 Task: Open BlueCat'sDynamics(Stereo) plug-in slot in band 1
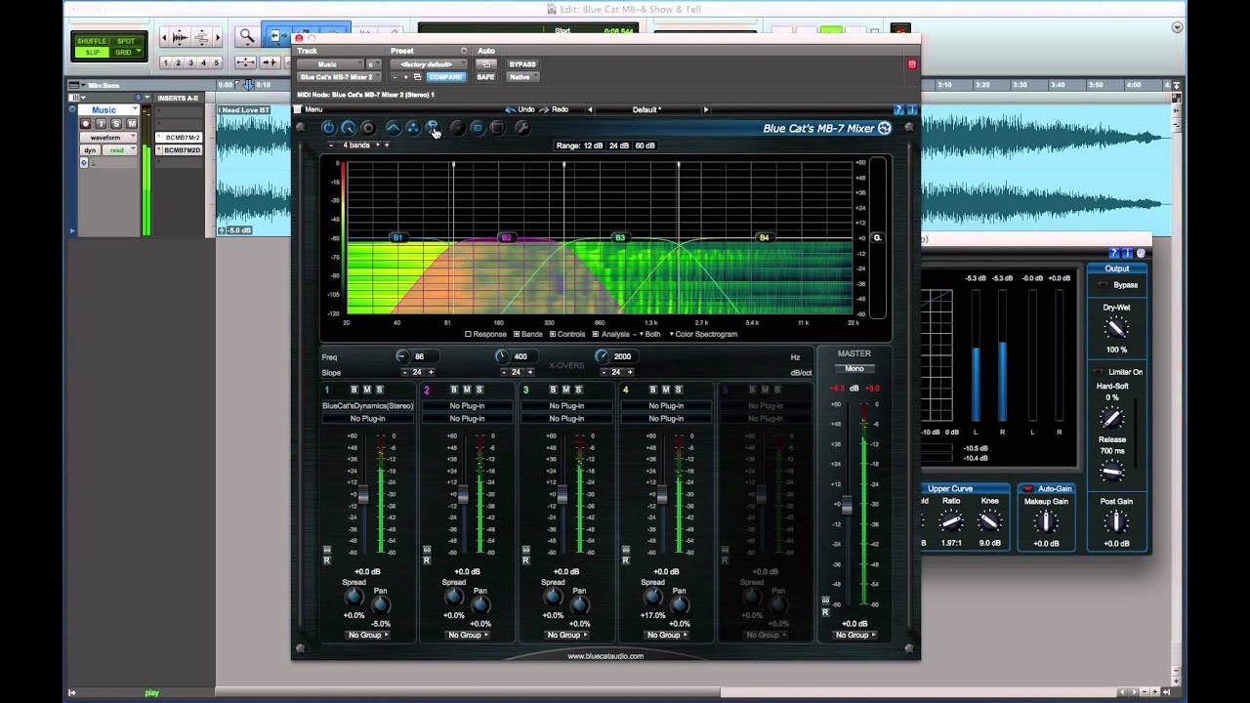pos(367,406)
